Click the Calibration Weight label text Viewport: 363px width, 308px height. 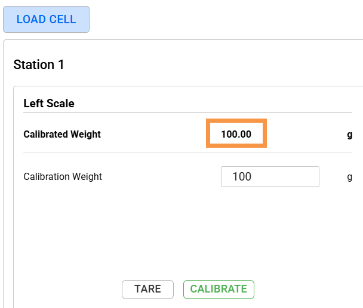click(x=63, y=177)
